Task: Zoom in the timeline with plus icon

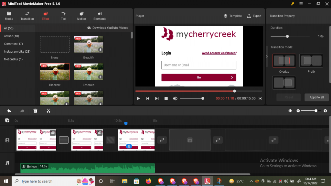Action: point(325,111)
